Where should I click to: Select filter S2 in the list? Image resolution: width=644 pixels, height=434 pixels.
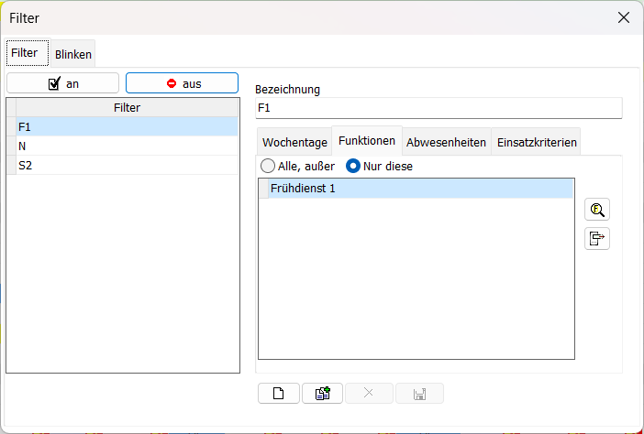click(x=127, y=165)
